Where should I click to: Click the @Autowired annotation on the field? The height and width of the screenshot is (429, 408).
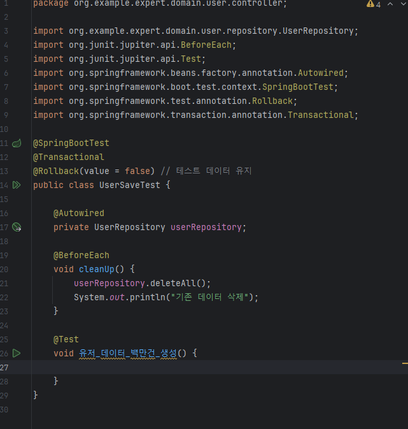click(x=79, y=213)
